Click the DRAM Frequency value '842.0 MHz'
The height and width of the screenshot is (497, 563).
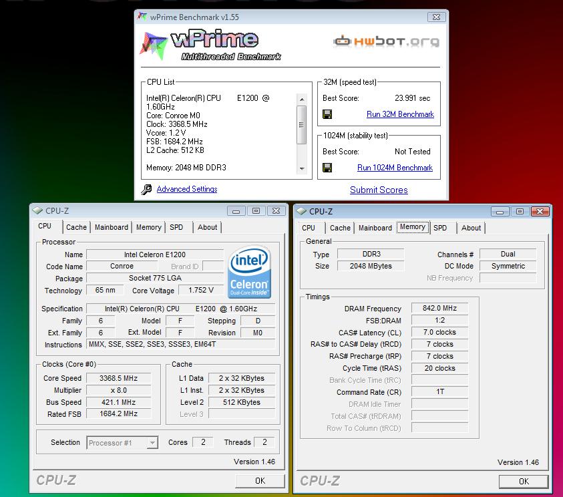439,308
